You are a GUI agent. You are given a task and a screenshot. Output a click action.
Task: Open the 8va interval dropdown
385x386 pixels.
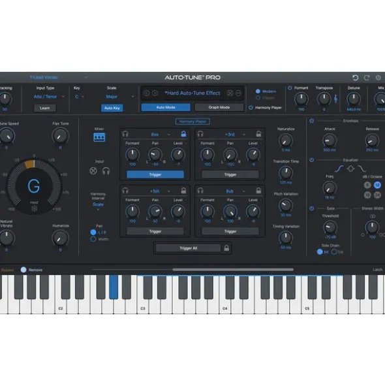point(161,135)
